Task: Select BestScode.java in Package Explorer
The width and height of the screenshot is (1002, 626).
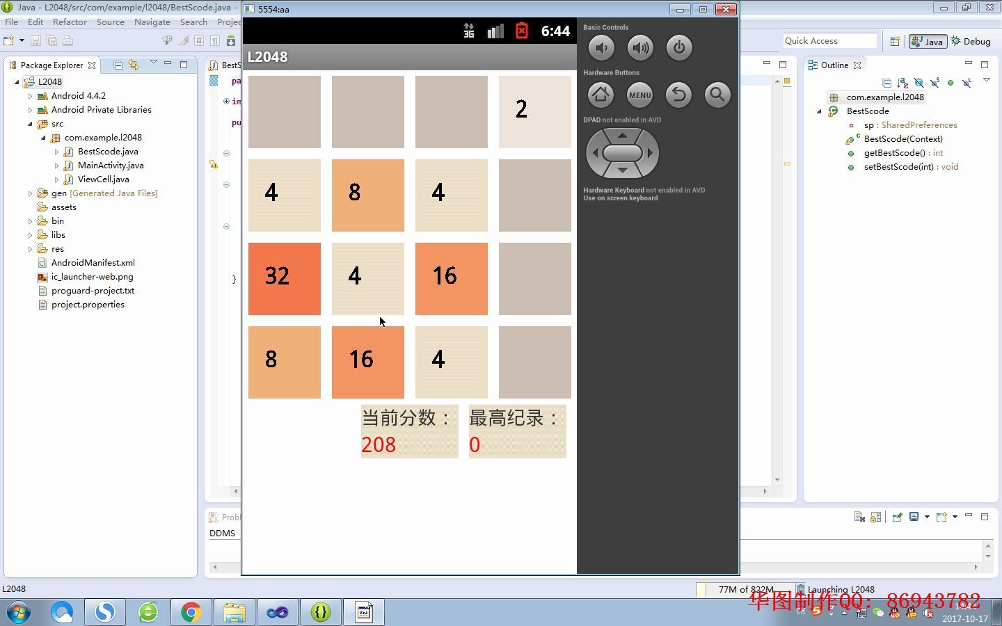Action: [x=108, y=152]
